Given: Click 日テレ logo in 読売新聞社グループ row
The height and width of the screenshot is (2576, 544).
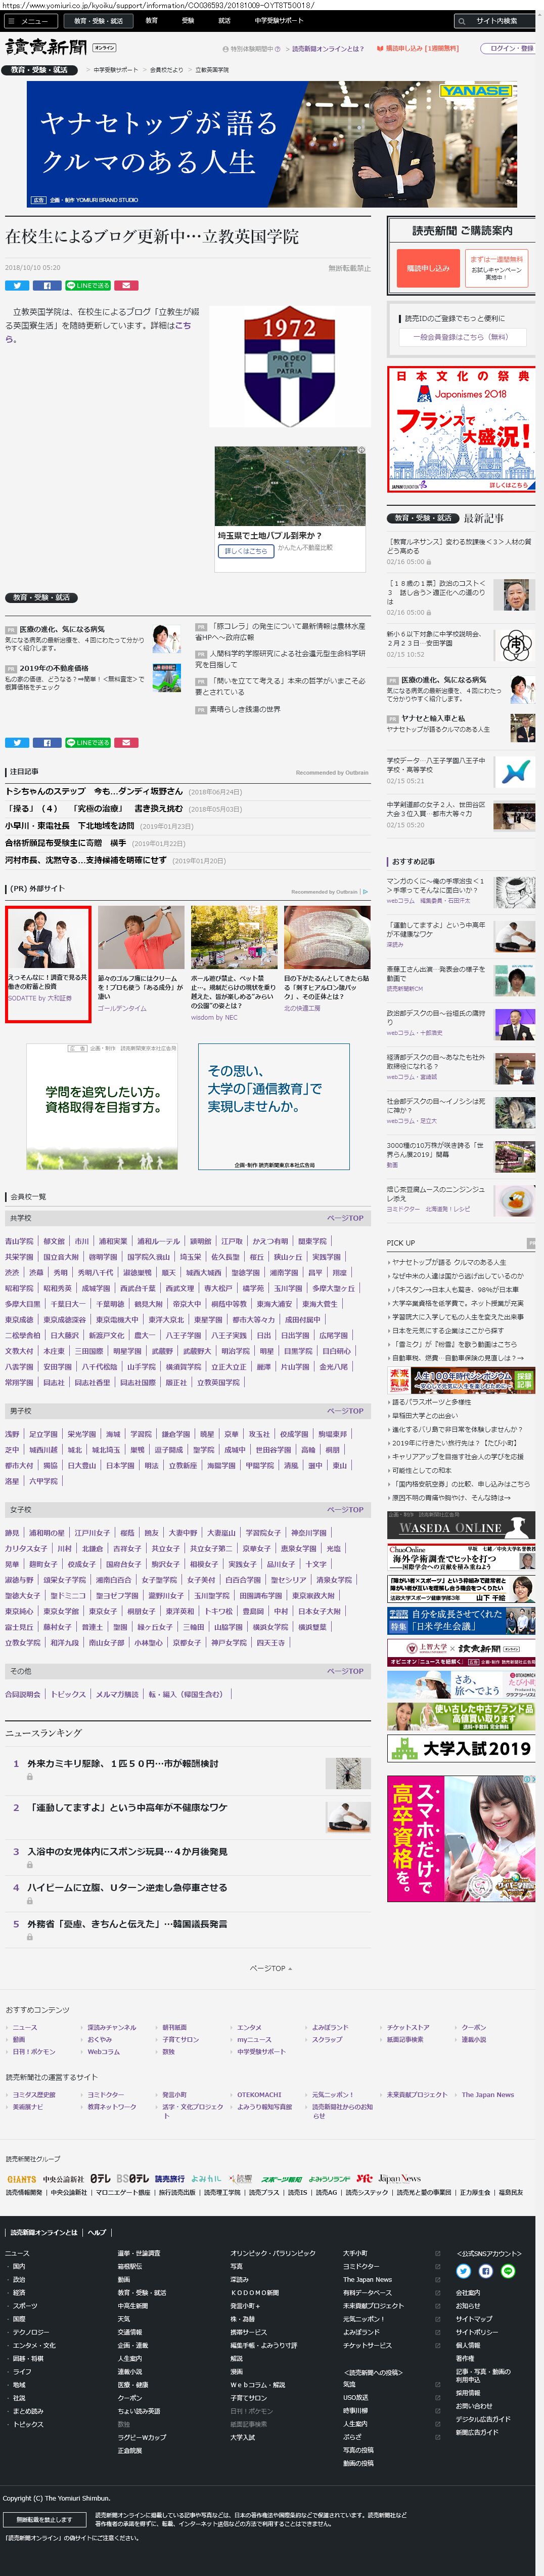Looking at the screenshot, I should [101, 2179].
